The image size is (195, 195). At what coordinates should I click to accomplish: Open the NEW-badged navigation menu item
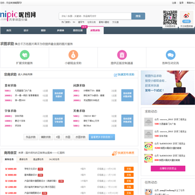tap(78, 30)
